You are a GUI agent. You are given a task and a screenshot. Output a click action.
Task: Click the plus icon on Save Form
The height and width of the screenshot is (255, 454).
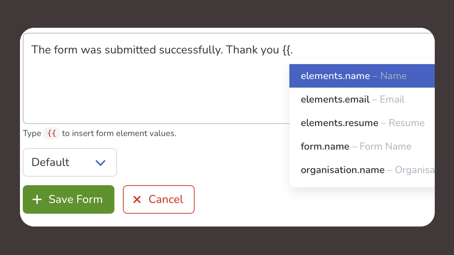(x=37, y=199)
